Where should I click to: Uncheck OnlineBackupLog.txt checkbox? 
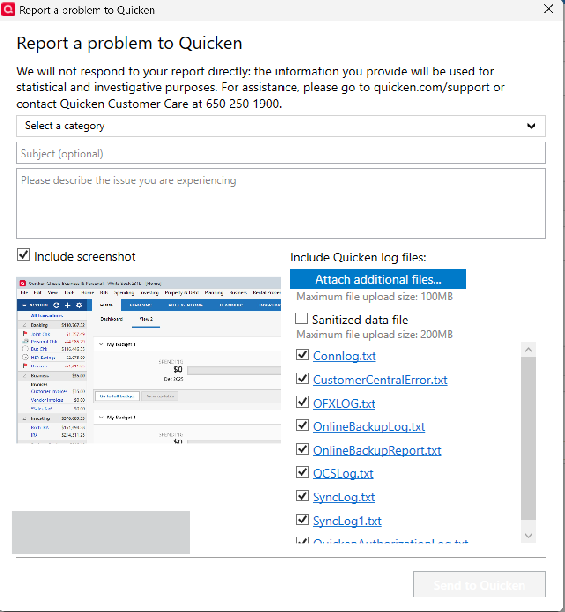pos(302,425)
